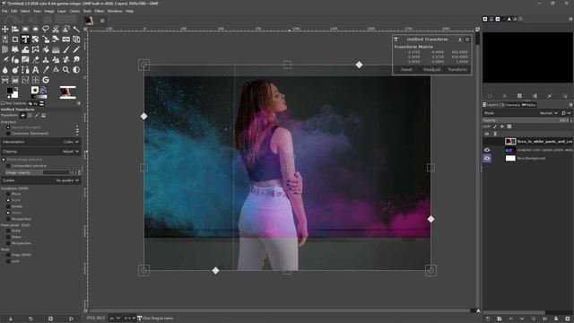Open the Colors menu
Viewport: 574px width, 323px height.
74,11
